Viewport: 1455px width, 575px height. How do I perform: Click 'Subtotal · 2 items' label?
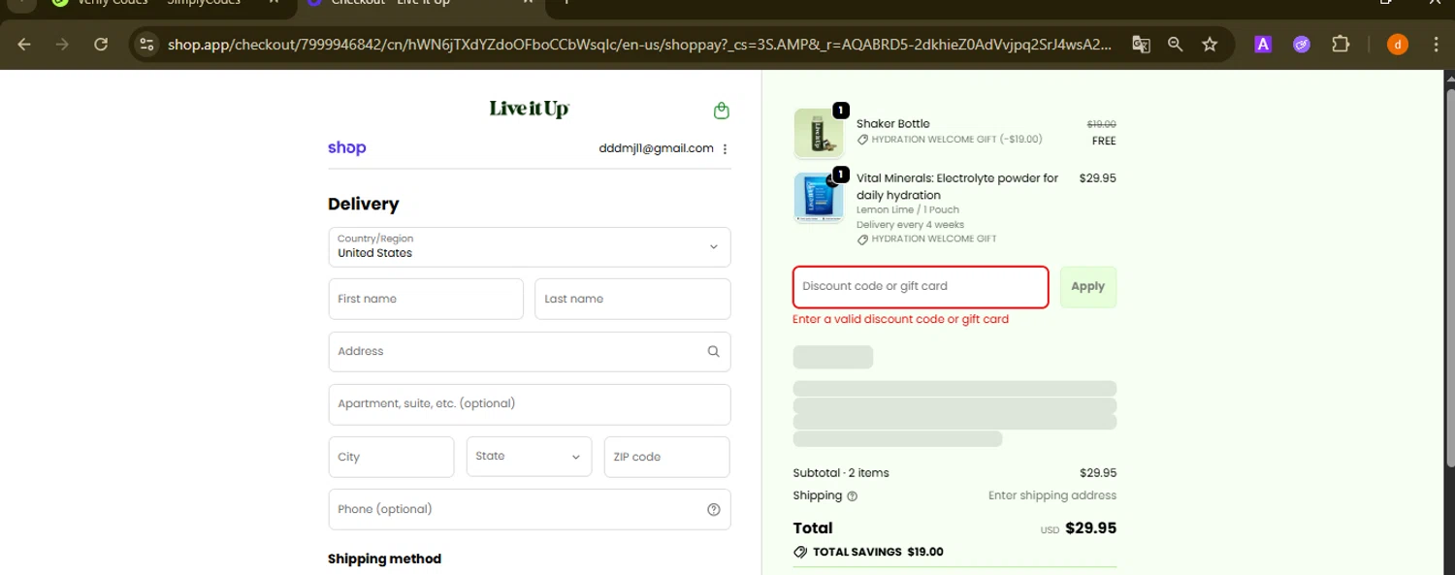pos(841,473)
